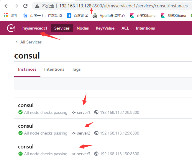
Task: Click the node icon beside server3
Action: [x=74, y=154]
